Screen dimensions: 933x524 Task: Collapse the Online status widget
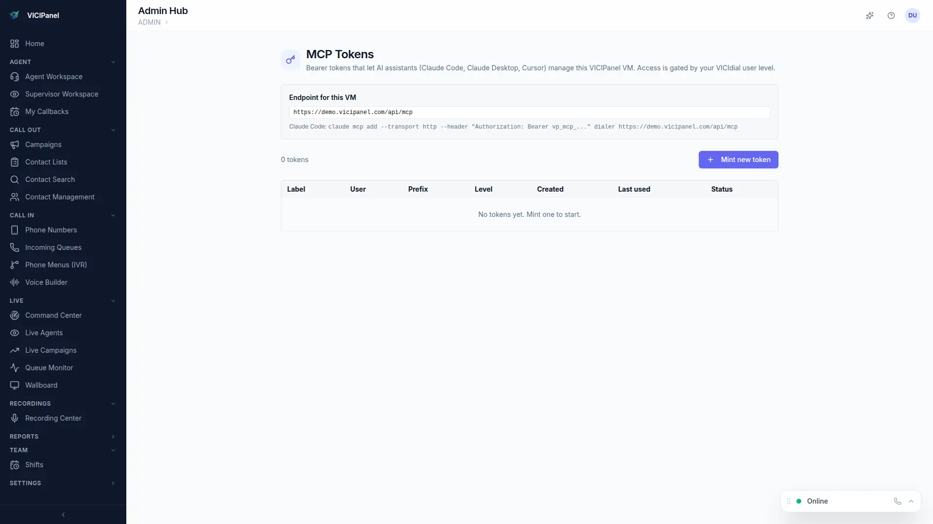[912, 501]
